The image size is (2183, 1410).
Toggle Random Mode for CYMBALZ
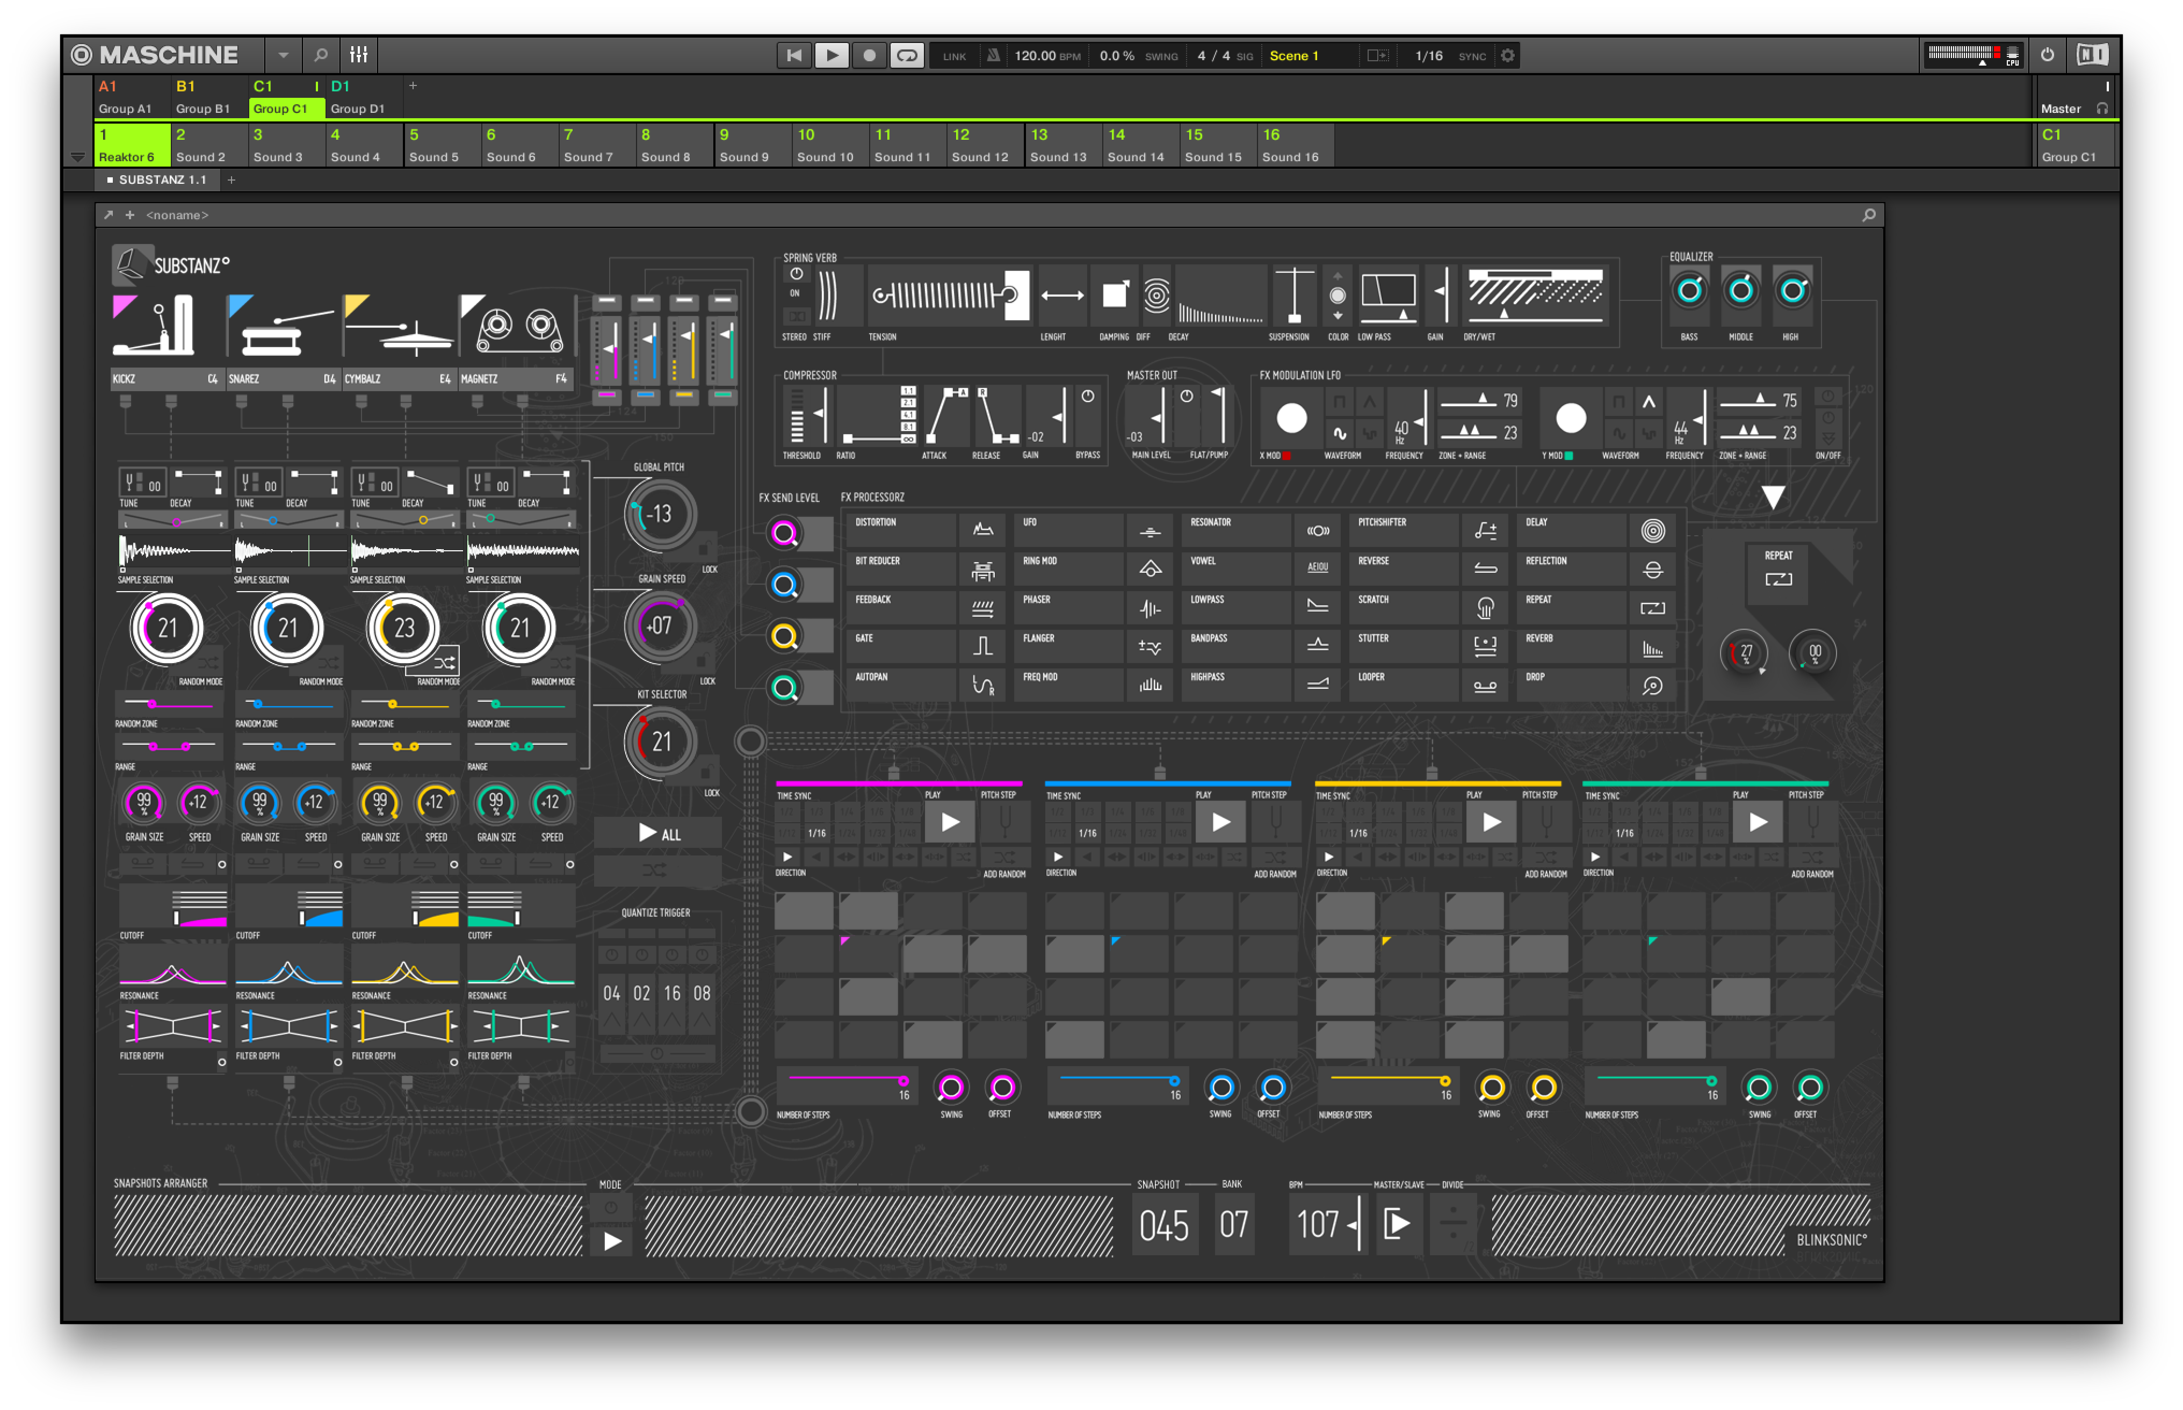coord(445,662)
